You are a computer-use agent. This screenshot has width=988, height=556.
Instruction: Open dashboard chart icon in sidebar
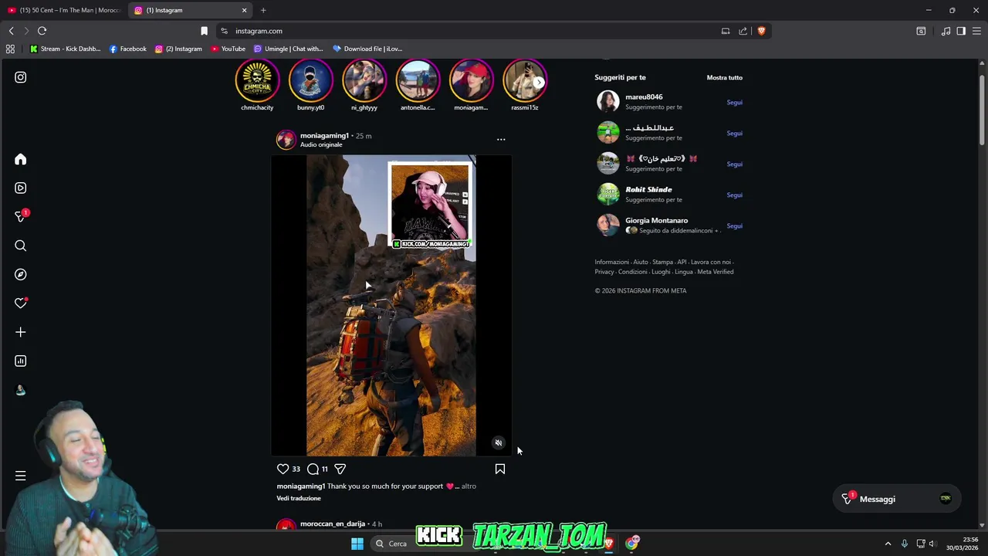(21, 361)
